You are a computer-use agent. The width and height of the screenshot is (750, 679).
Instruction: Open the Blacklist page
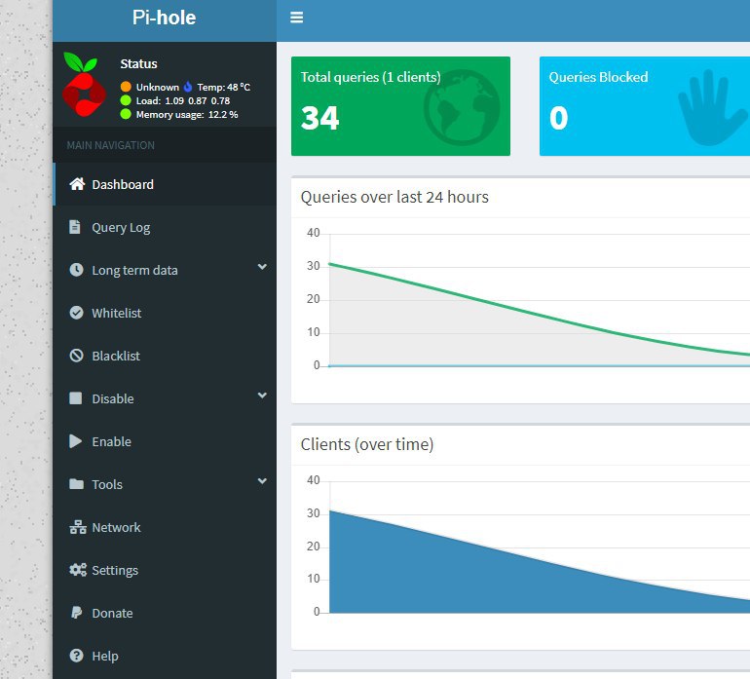click(165, 356)
